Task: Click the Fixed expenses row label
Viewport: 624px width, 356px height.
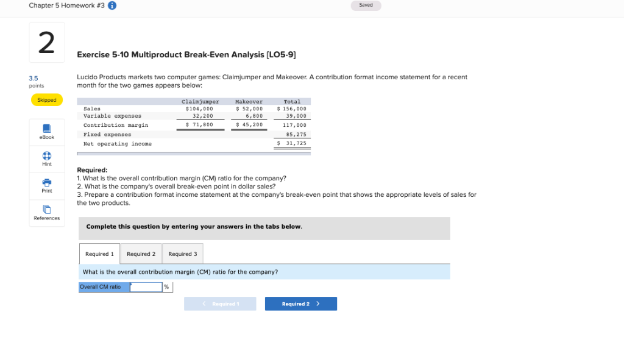Action: click(107, 135)
